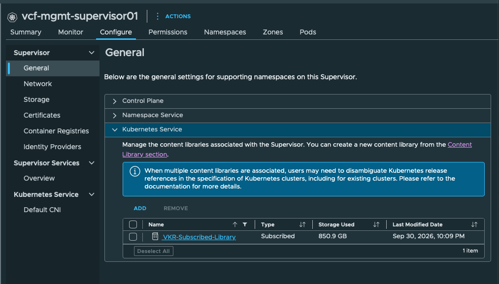The image size is (499, 284).
Task: Click the Sep 30, 2026, 10:09 PM date
Action: 429,236
